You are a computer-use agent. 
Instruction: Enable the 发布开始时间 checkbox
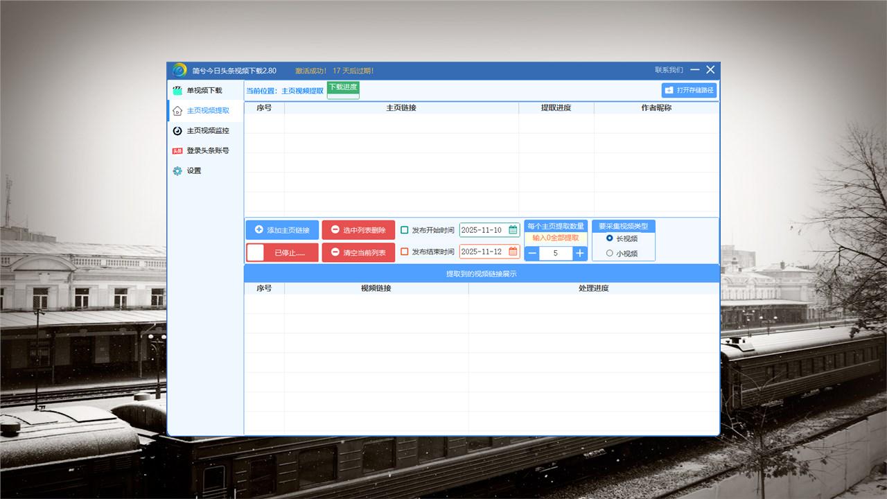point(405,230)
